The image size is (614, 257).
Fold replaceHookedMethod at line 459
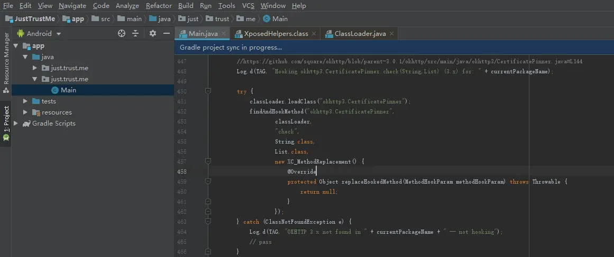[x=208, y=181]
